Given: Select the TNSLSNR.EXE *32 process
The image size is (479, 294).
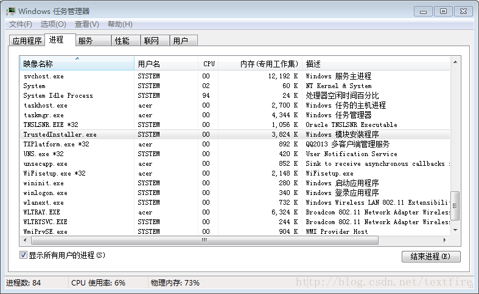Looking at the screenshot, I should [x=51, y=125].
